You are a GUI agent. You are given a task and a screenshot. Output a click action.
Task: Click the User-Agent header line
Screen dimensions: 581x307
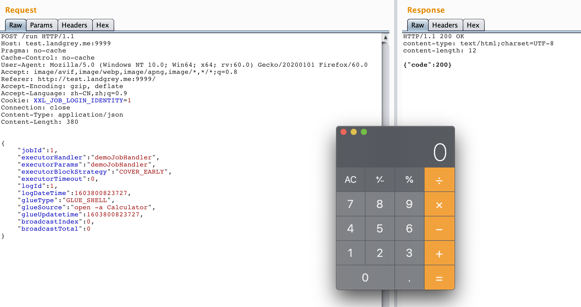pos(184,65)
